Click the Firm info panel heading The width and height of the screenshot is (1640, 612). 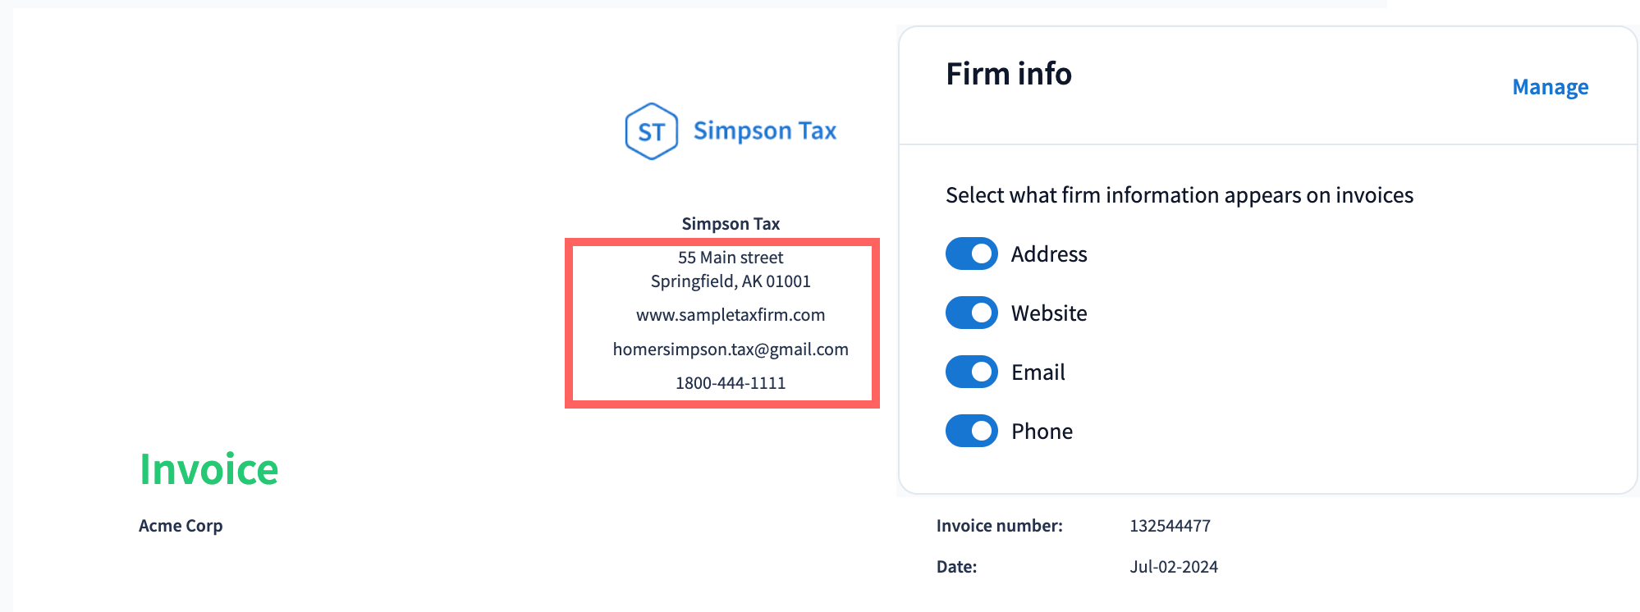tap(1009, 74)
